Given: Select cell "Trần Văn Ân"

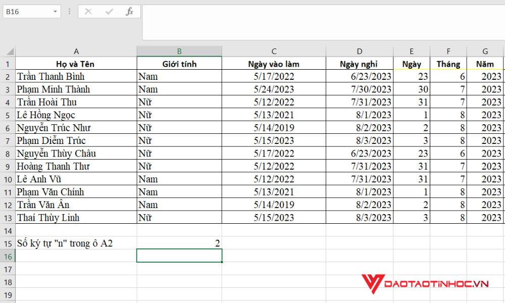Looking at the screenshot, I should point(76,205).
